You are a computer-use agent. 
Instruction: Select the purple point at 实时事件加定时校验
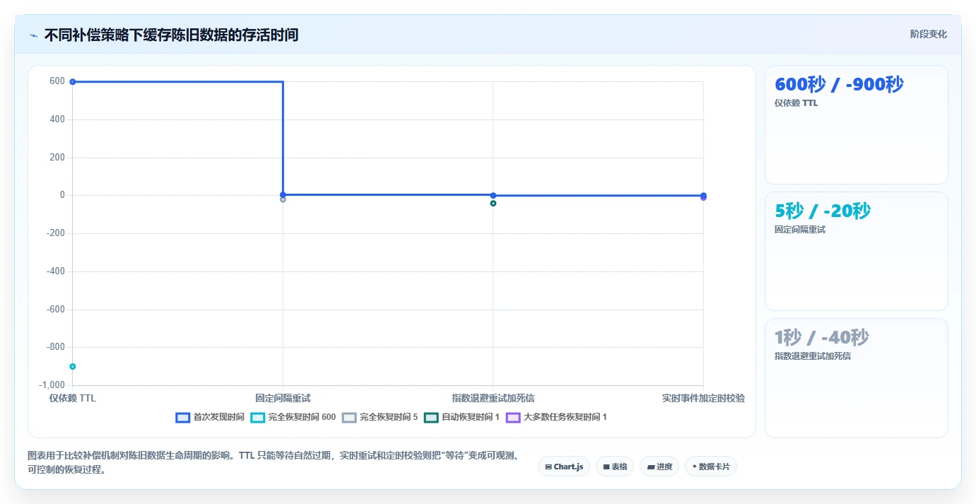click(703, 198)
